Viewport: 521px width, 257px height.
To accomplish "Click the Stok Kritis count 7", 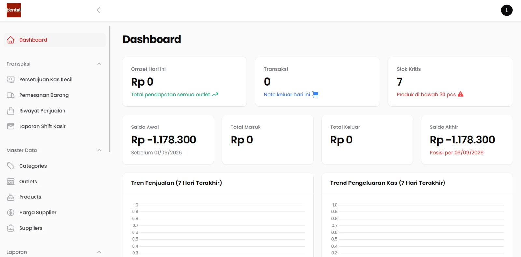I will pos(400,82).
